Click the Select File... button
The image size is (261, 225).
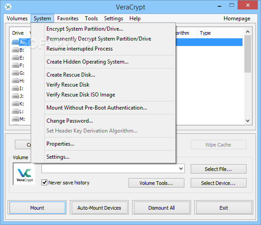point(218,169)
